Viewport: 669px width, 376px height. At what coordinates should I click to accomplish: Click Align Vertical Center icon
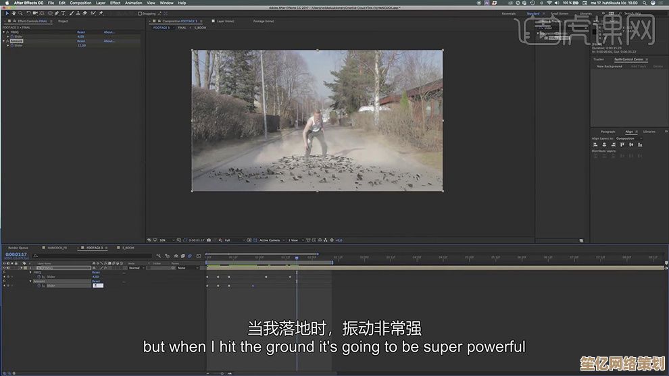point(631,145)
